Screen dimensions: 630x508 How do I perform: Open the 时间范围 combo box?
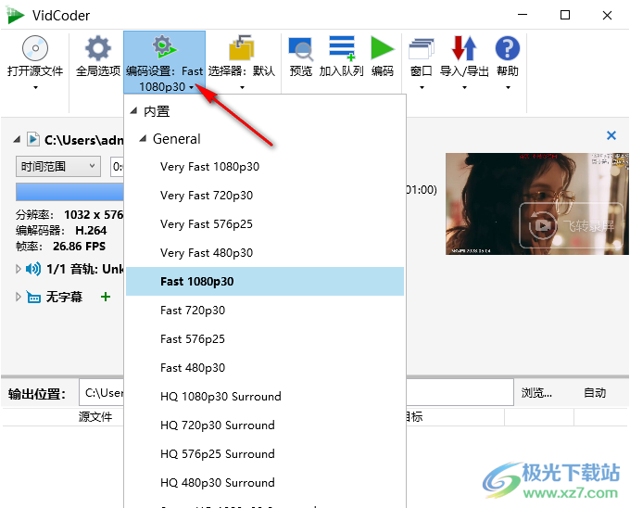tap(58, 166)
